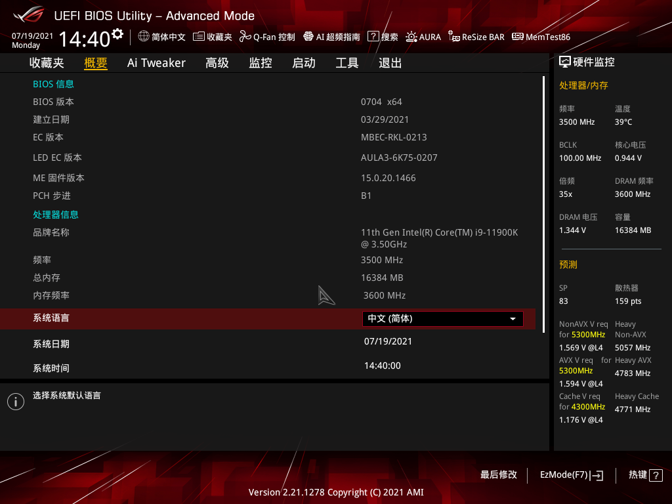Click the EzMode switch arrow icon
This screenshot has height=504, width=672.
pos(597,475)
